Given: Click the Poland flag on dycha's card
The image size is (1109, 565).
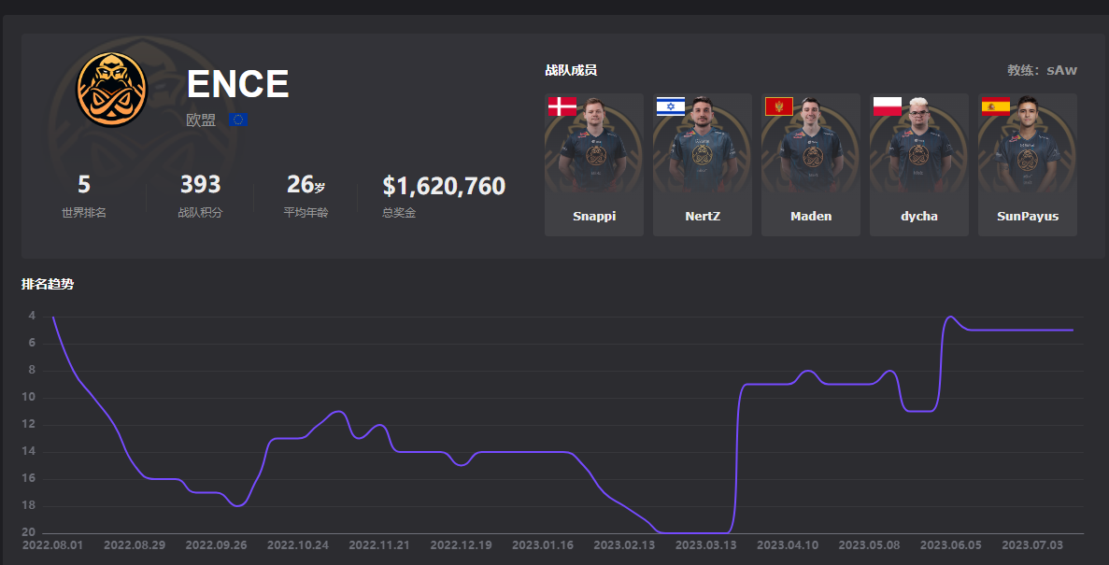Looking at the screenshot, I should (888, 106).
